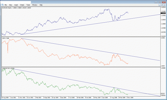
Task: Click the 17 Aug 2008 date label
Action: click(114, 98)
